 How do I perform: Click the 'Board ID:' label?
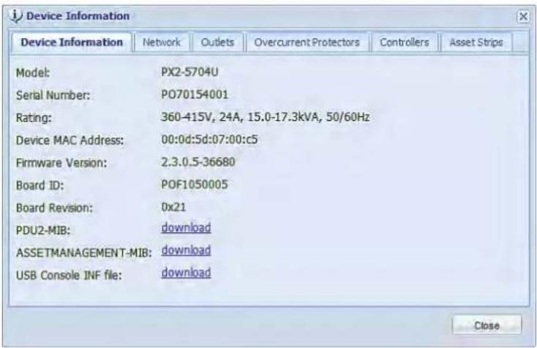coord(40,186)
